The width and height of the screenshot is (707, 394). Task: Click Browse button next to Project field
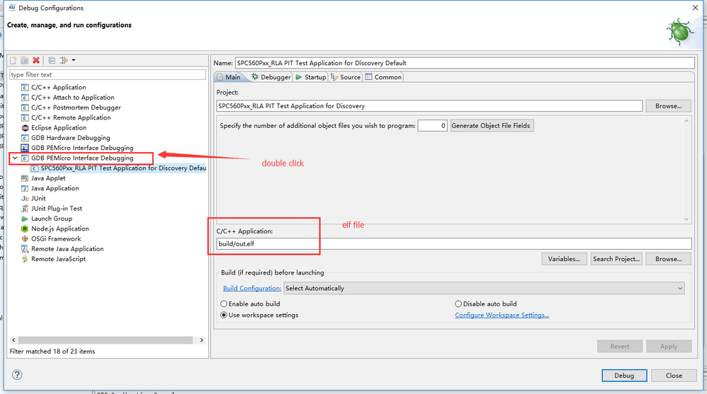tap(668, 106)
